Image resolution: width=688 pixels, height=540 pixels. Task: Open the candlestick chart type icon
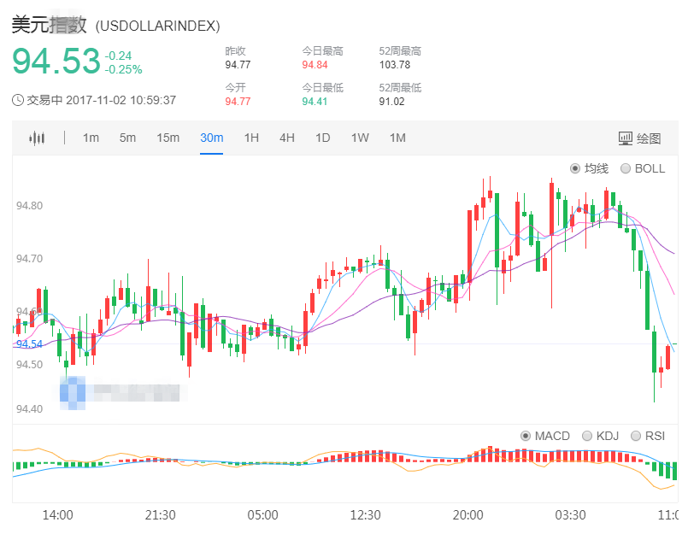click(x=37, y=138)
